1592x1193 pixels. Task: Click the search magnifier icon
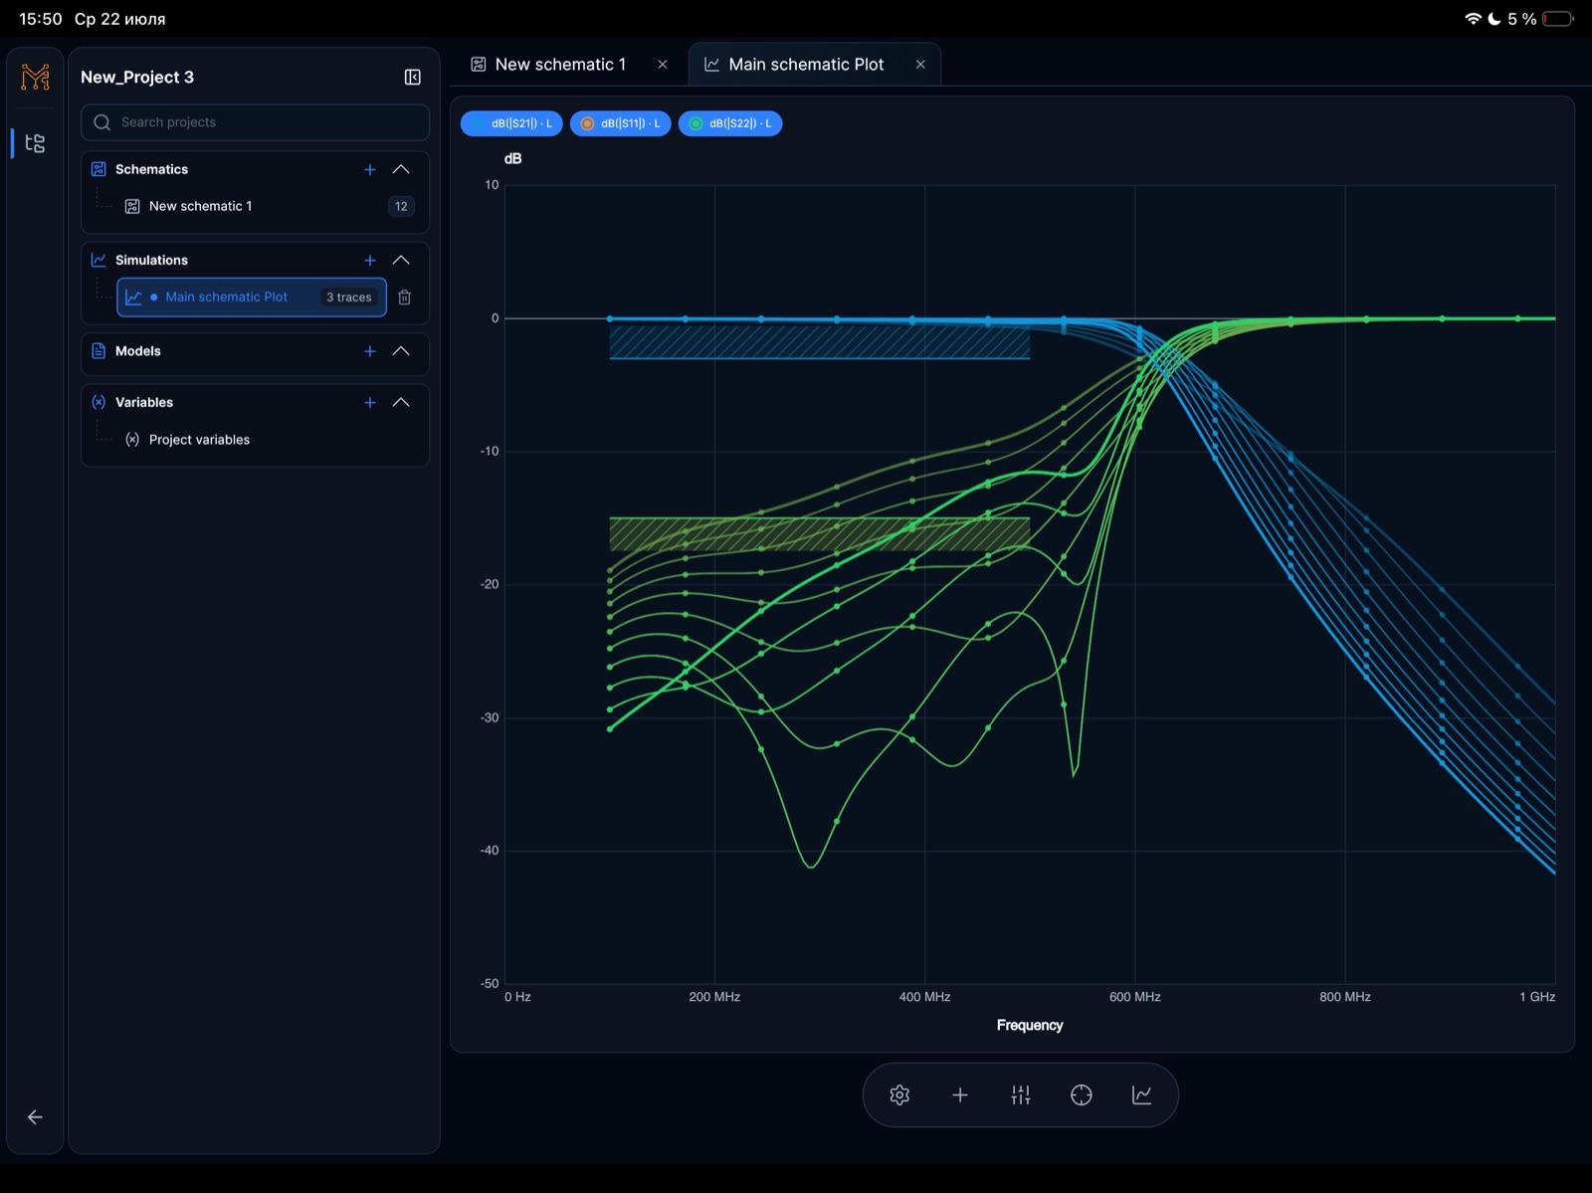(x=101, y=122)
